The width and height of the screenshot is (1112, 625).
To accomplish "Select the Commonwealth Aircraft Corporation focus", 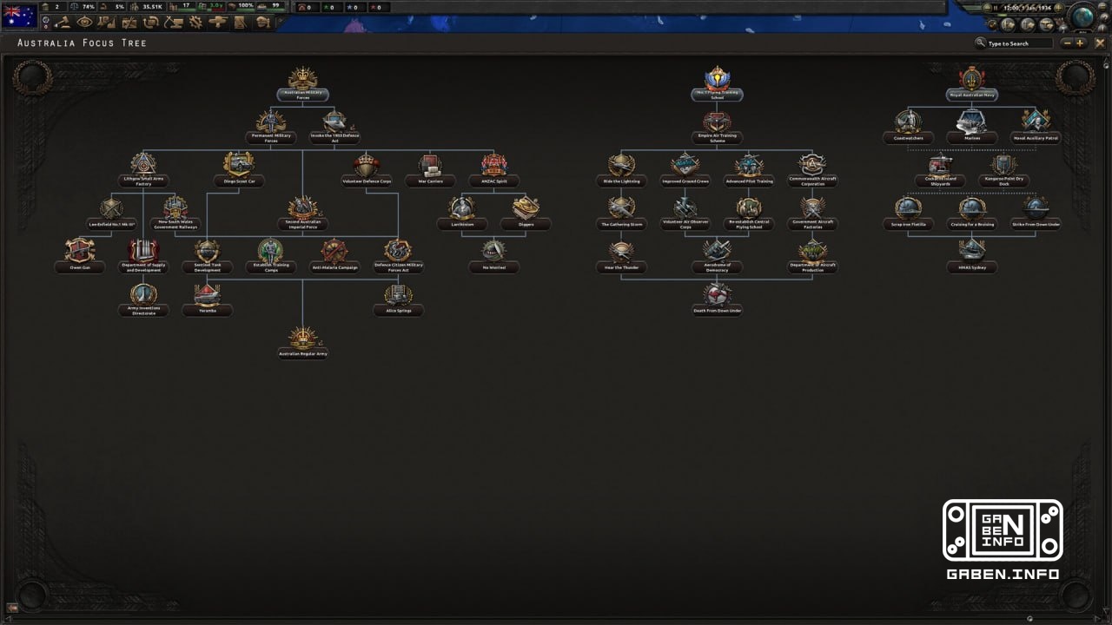I will (812, 170).
